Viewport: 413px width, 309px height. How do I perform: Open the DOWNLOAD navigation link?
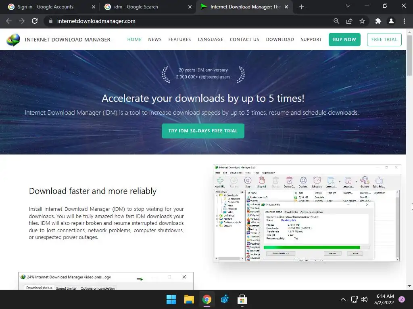tap(280, 39)
